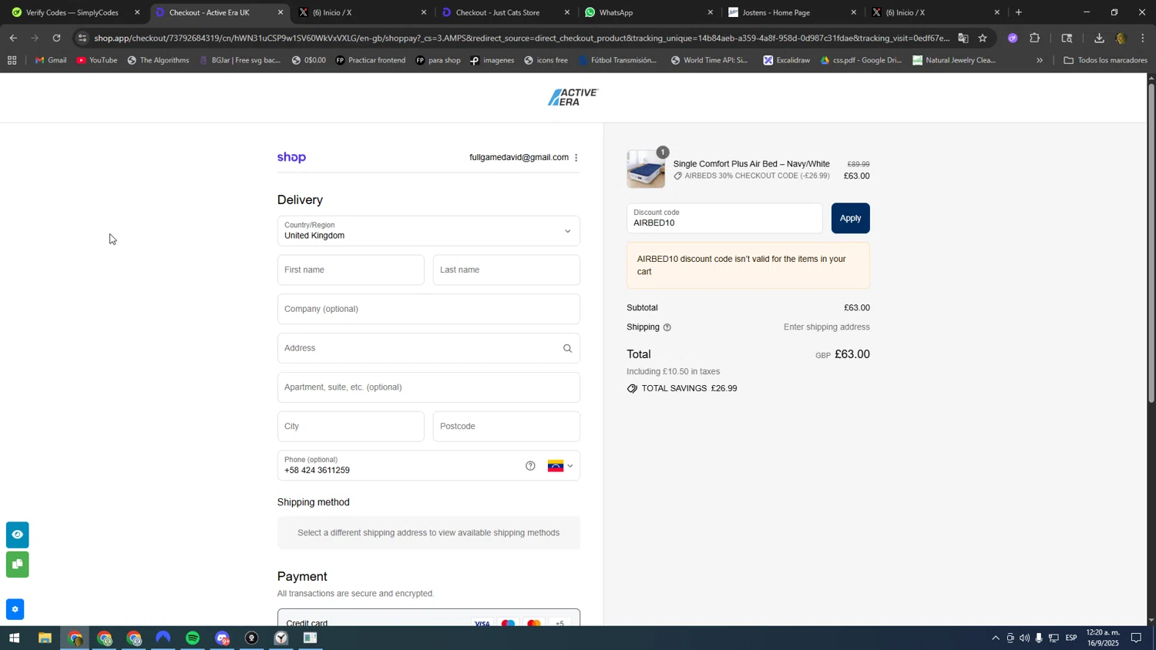This screenshot has height=650, width=1156.
Task: Open Spotify from taskbar
Action: coord(193,638)
